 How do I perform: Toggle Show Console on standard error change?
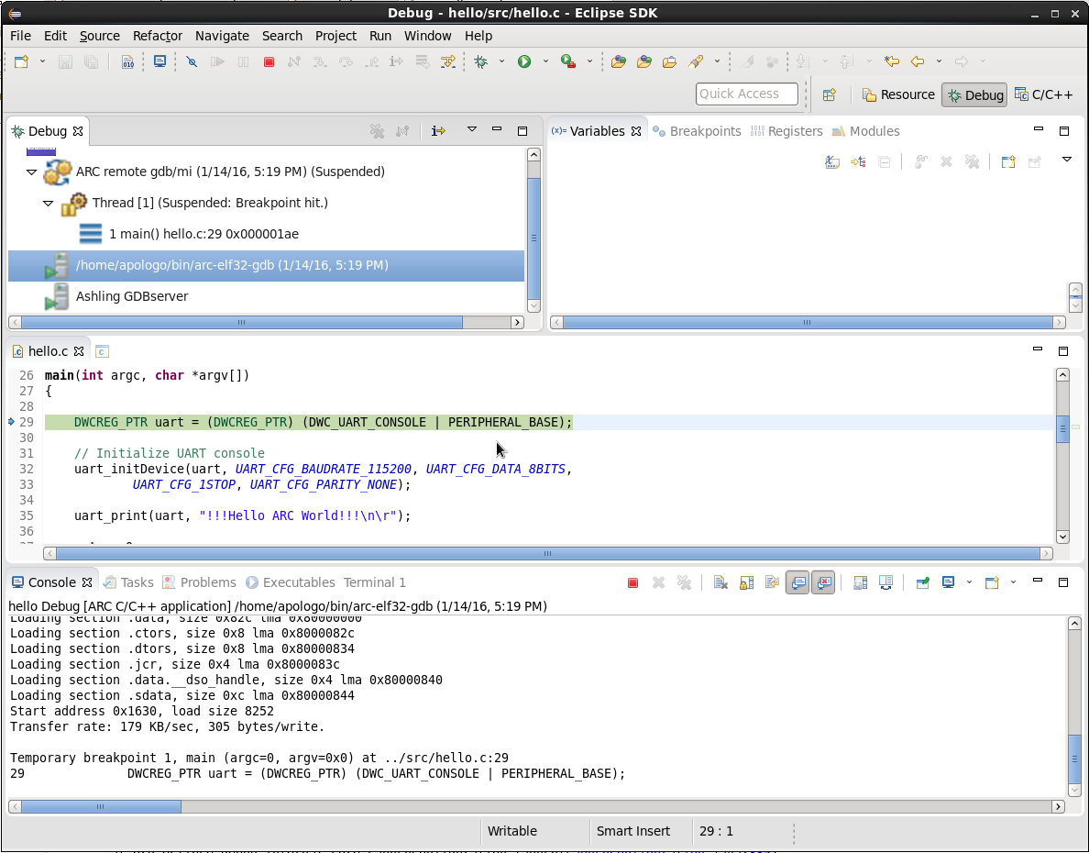pyautogui.click(x=823, y=582)
